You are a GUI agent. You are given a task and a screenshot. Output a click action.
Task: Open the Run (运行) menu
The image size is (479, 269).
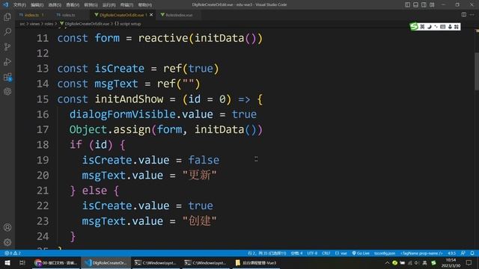pos(109,5)
